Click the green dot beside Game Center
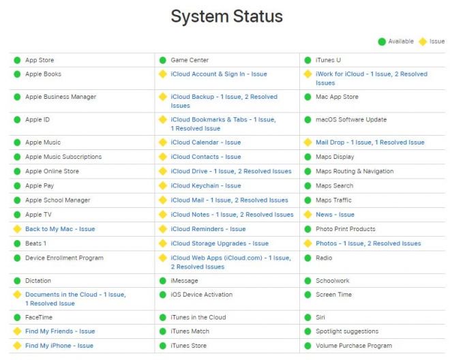450x360 pixels. click(163, 60)
